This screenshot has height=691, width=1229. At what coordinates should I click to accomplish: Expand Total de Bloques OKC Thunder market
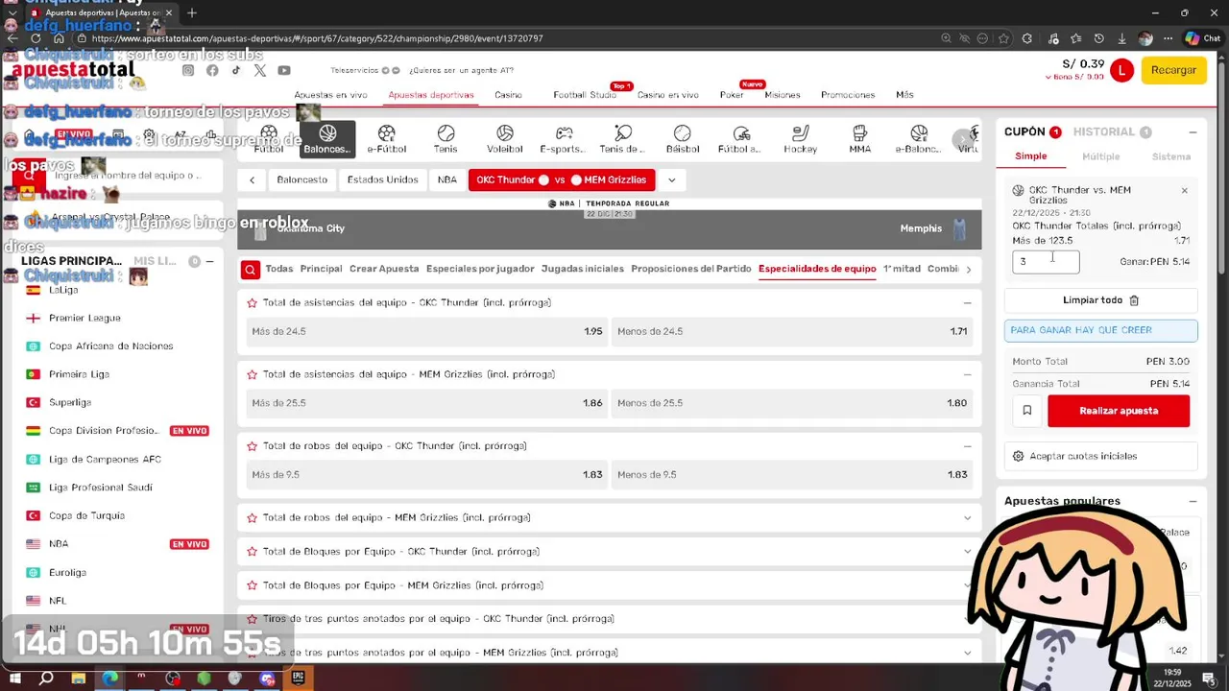click(x=967, y=552)
